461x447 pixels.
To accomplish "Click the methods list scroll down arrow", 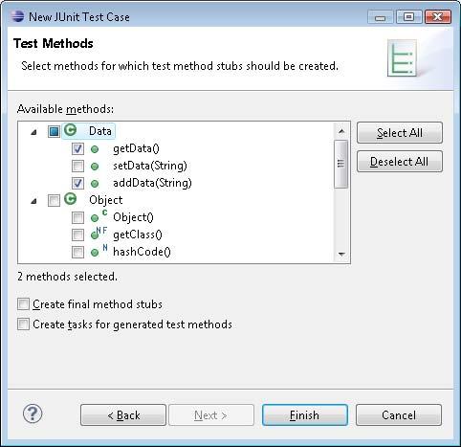I will [x=341, y=255].
